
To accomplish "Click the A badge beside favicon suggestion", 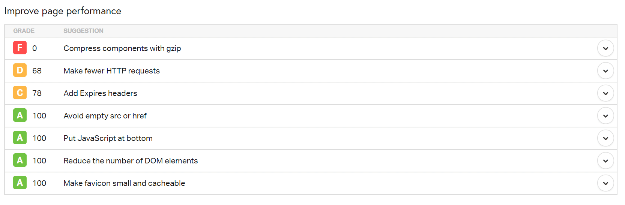I will (20, 183).
